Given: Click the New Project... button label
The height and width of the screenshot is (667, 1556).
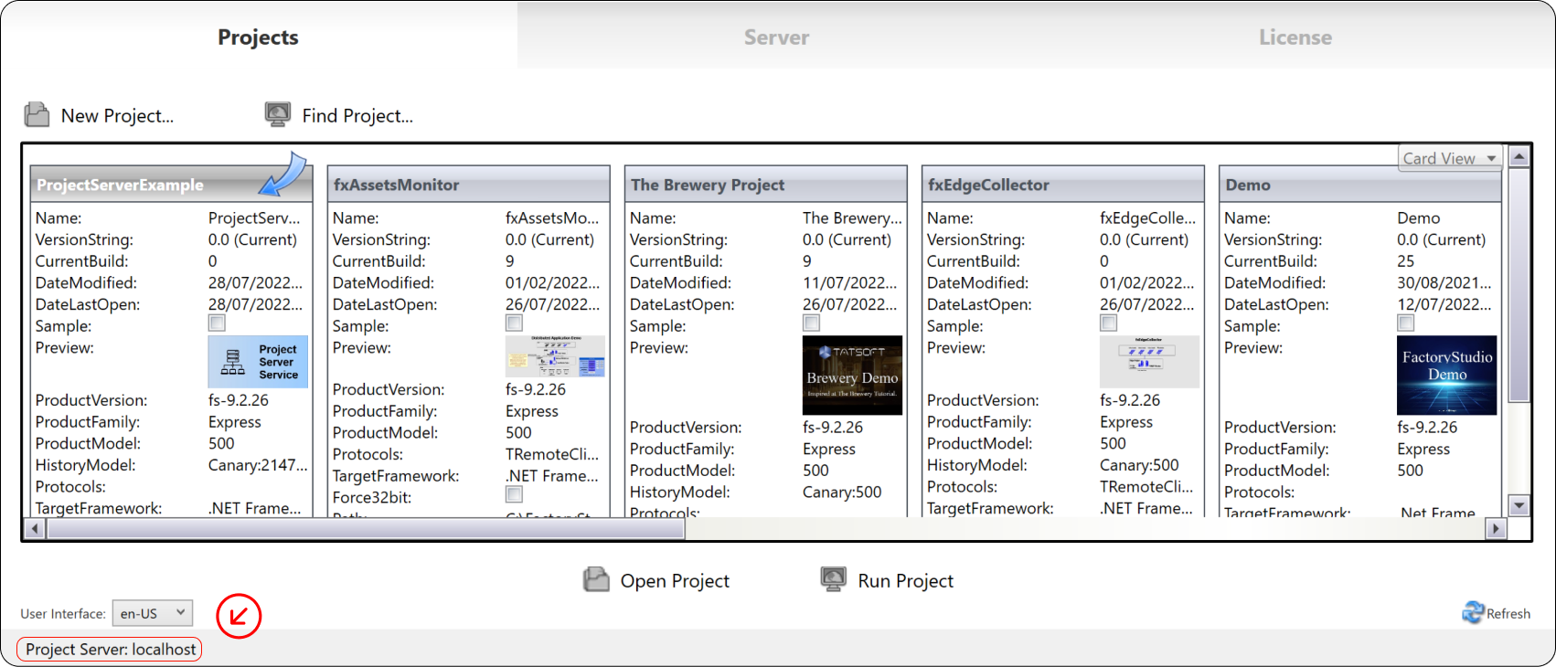Looking at the screenshot, I should tap(117, 116).
